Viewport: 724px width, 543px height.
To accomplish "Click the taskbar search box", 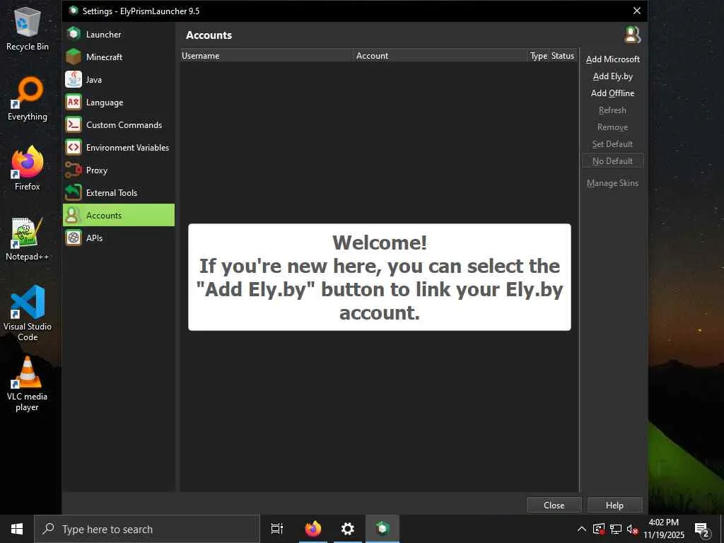I will pos(147,529).
